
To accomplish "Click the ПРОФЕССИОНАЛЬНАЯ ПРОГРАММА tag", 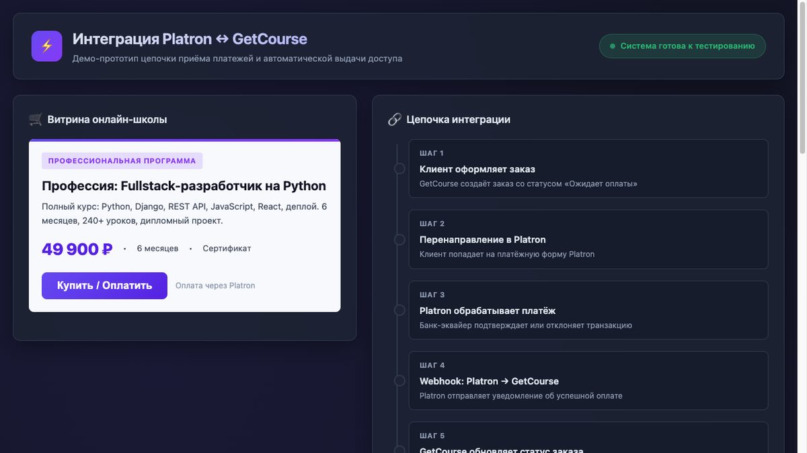I will pos(122,161).
